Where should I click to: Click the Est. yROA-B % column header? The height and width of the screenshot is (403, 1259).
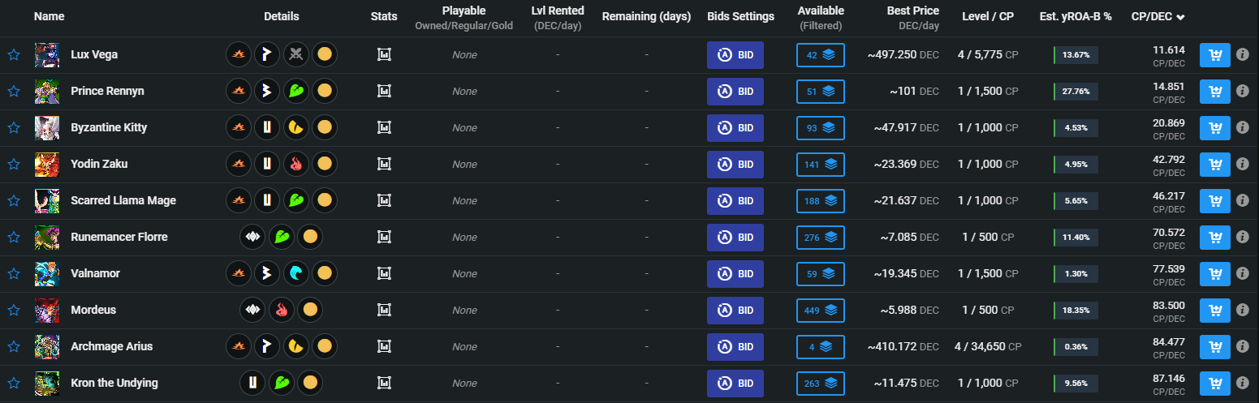[x=1076, y=16]
